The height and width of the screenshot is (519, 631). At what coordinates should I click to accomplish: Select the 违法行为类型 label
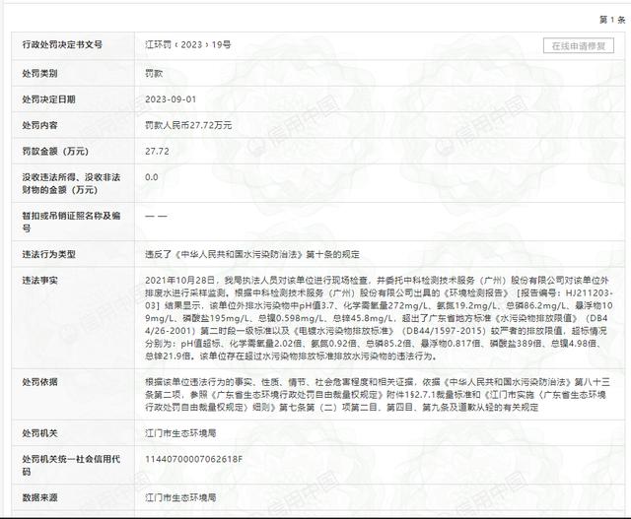[48, 254]
